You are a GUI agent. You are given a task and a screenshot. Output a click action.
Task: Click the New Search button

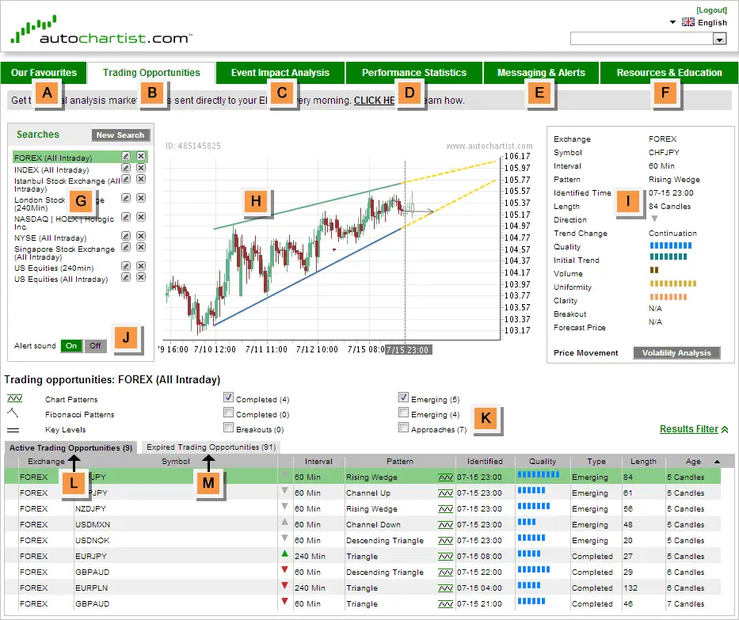120,135
